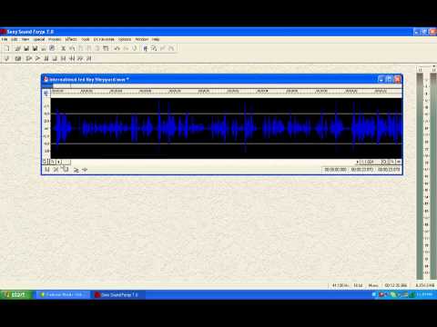Open the FX Favorites menu
The width and height of the screenshot is (437, 327).
coord(104,39)
